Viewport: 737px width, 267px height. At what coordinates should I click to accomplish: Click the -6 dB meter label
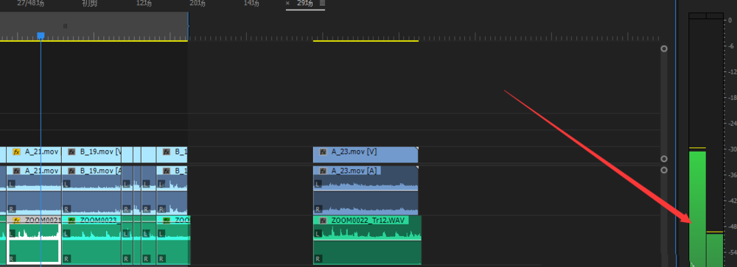coord(730,46)
